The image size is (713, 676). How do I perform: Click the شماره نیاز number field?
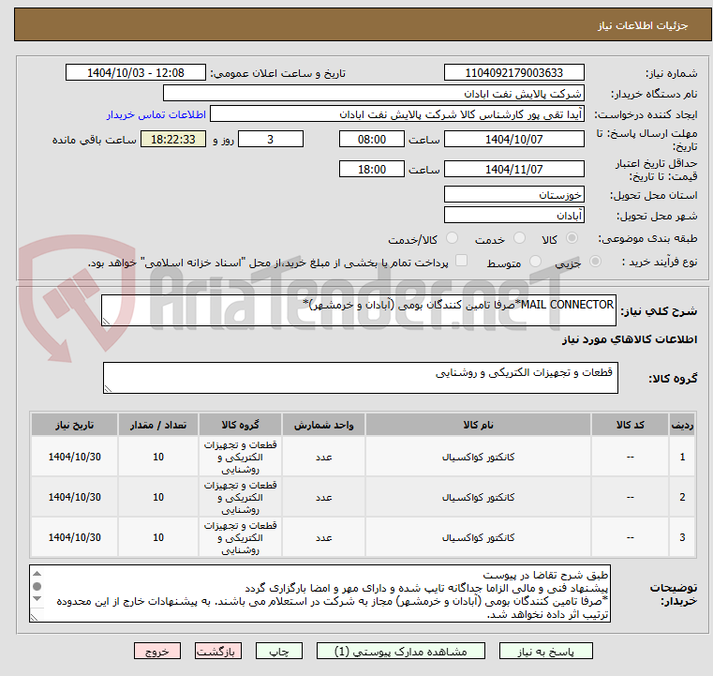[513, 73]
